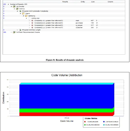The image size is (130, 131).
Task: Select Complexity (11) greater than allowed(5) row
Action: click(49, 21)
